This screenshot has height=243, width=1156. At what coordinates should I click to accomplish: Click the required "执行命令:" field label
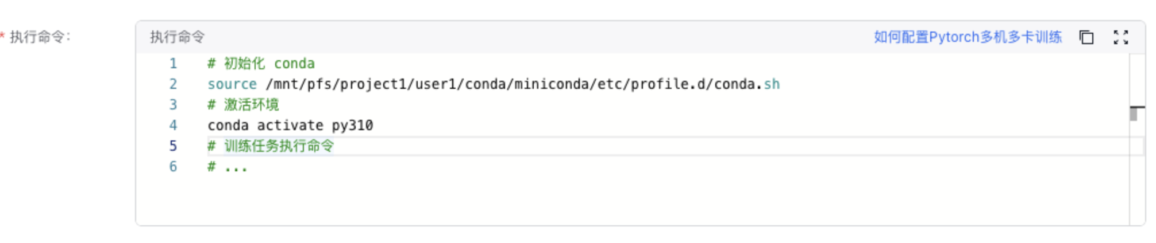point(40,37)
